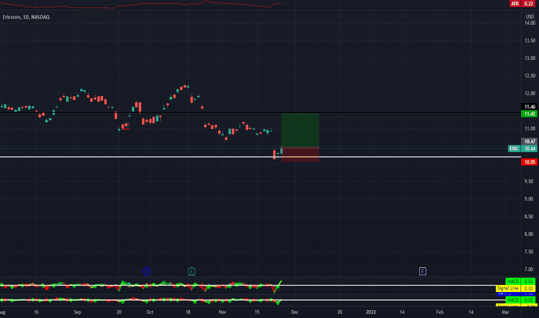The height and width of the screenshot is (318, 539).
Task: Select the red stop-loss zone of long position
Action: pyautogui.click(x=300, y=154)
